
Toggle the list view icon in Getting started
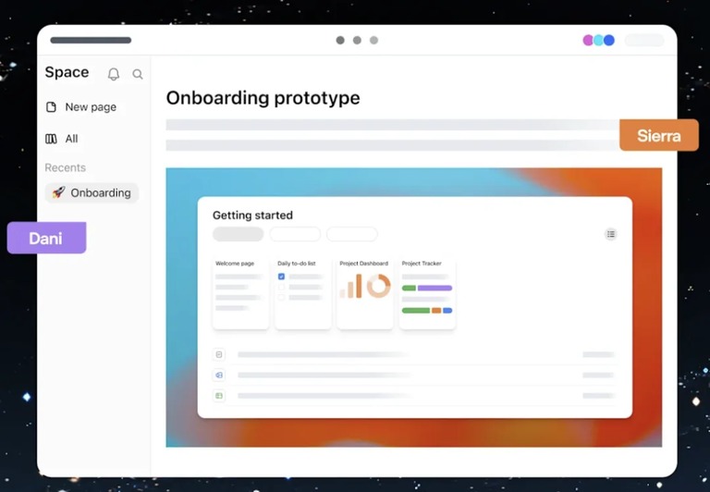click(611, 234)
